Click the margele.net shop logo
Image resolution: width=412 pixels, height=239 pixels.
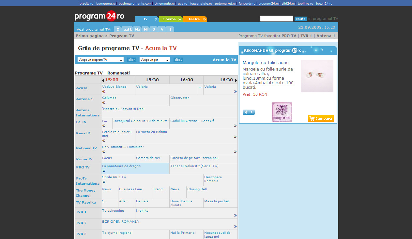click(282, 112)
